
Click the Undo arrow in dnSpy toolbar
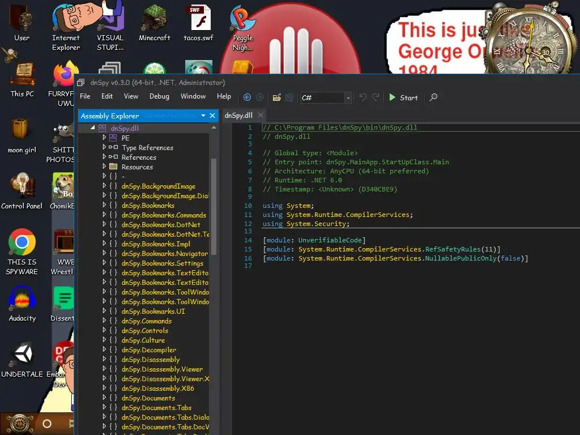tap(363, 97)
